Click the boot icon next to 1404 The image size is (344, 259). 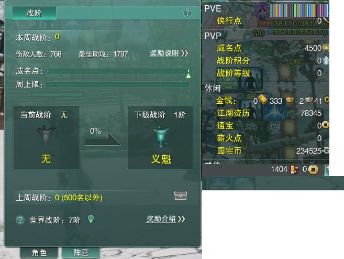pyautogui.click(x=294, y=169)
